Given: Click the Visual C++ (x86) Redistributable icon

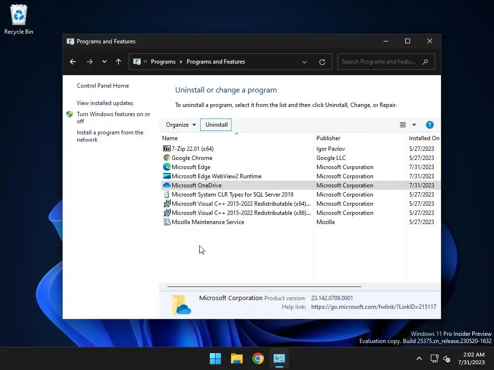Looking at the screenshot, I should coord(166,212).
